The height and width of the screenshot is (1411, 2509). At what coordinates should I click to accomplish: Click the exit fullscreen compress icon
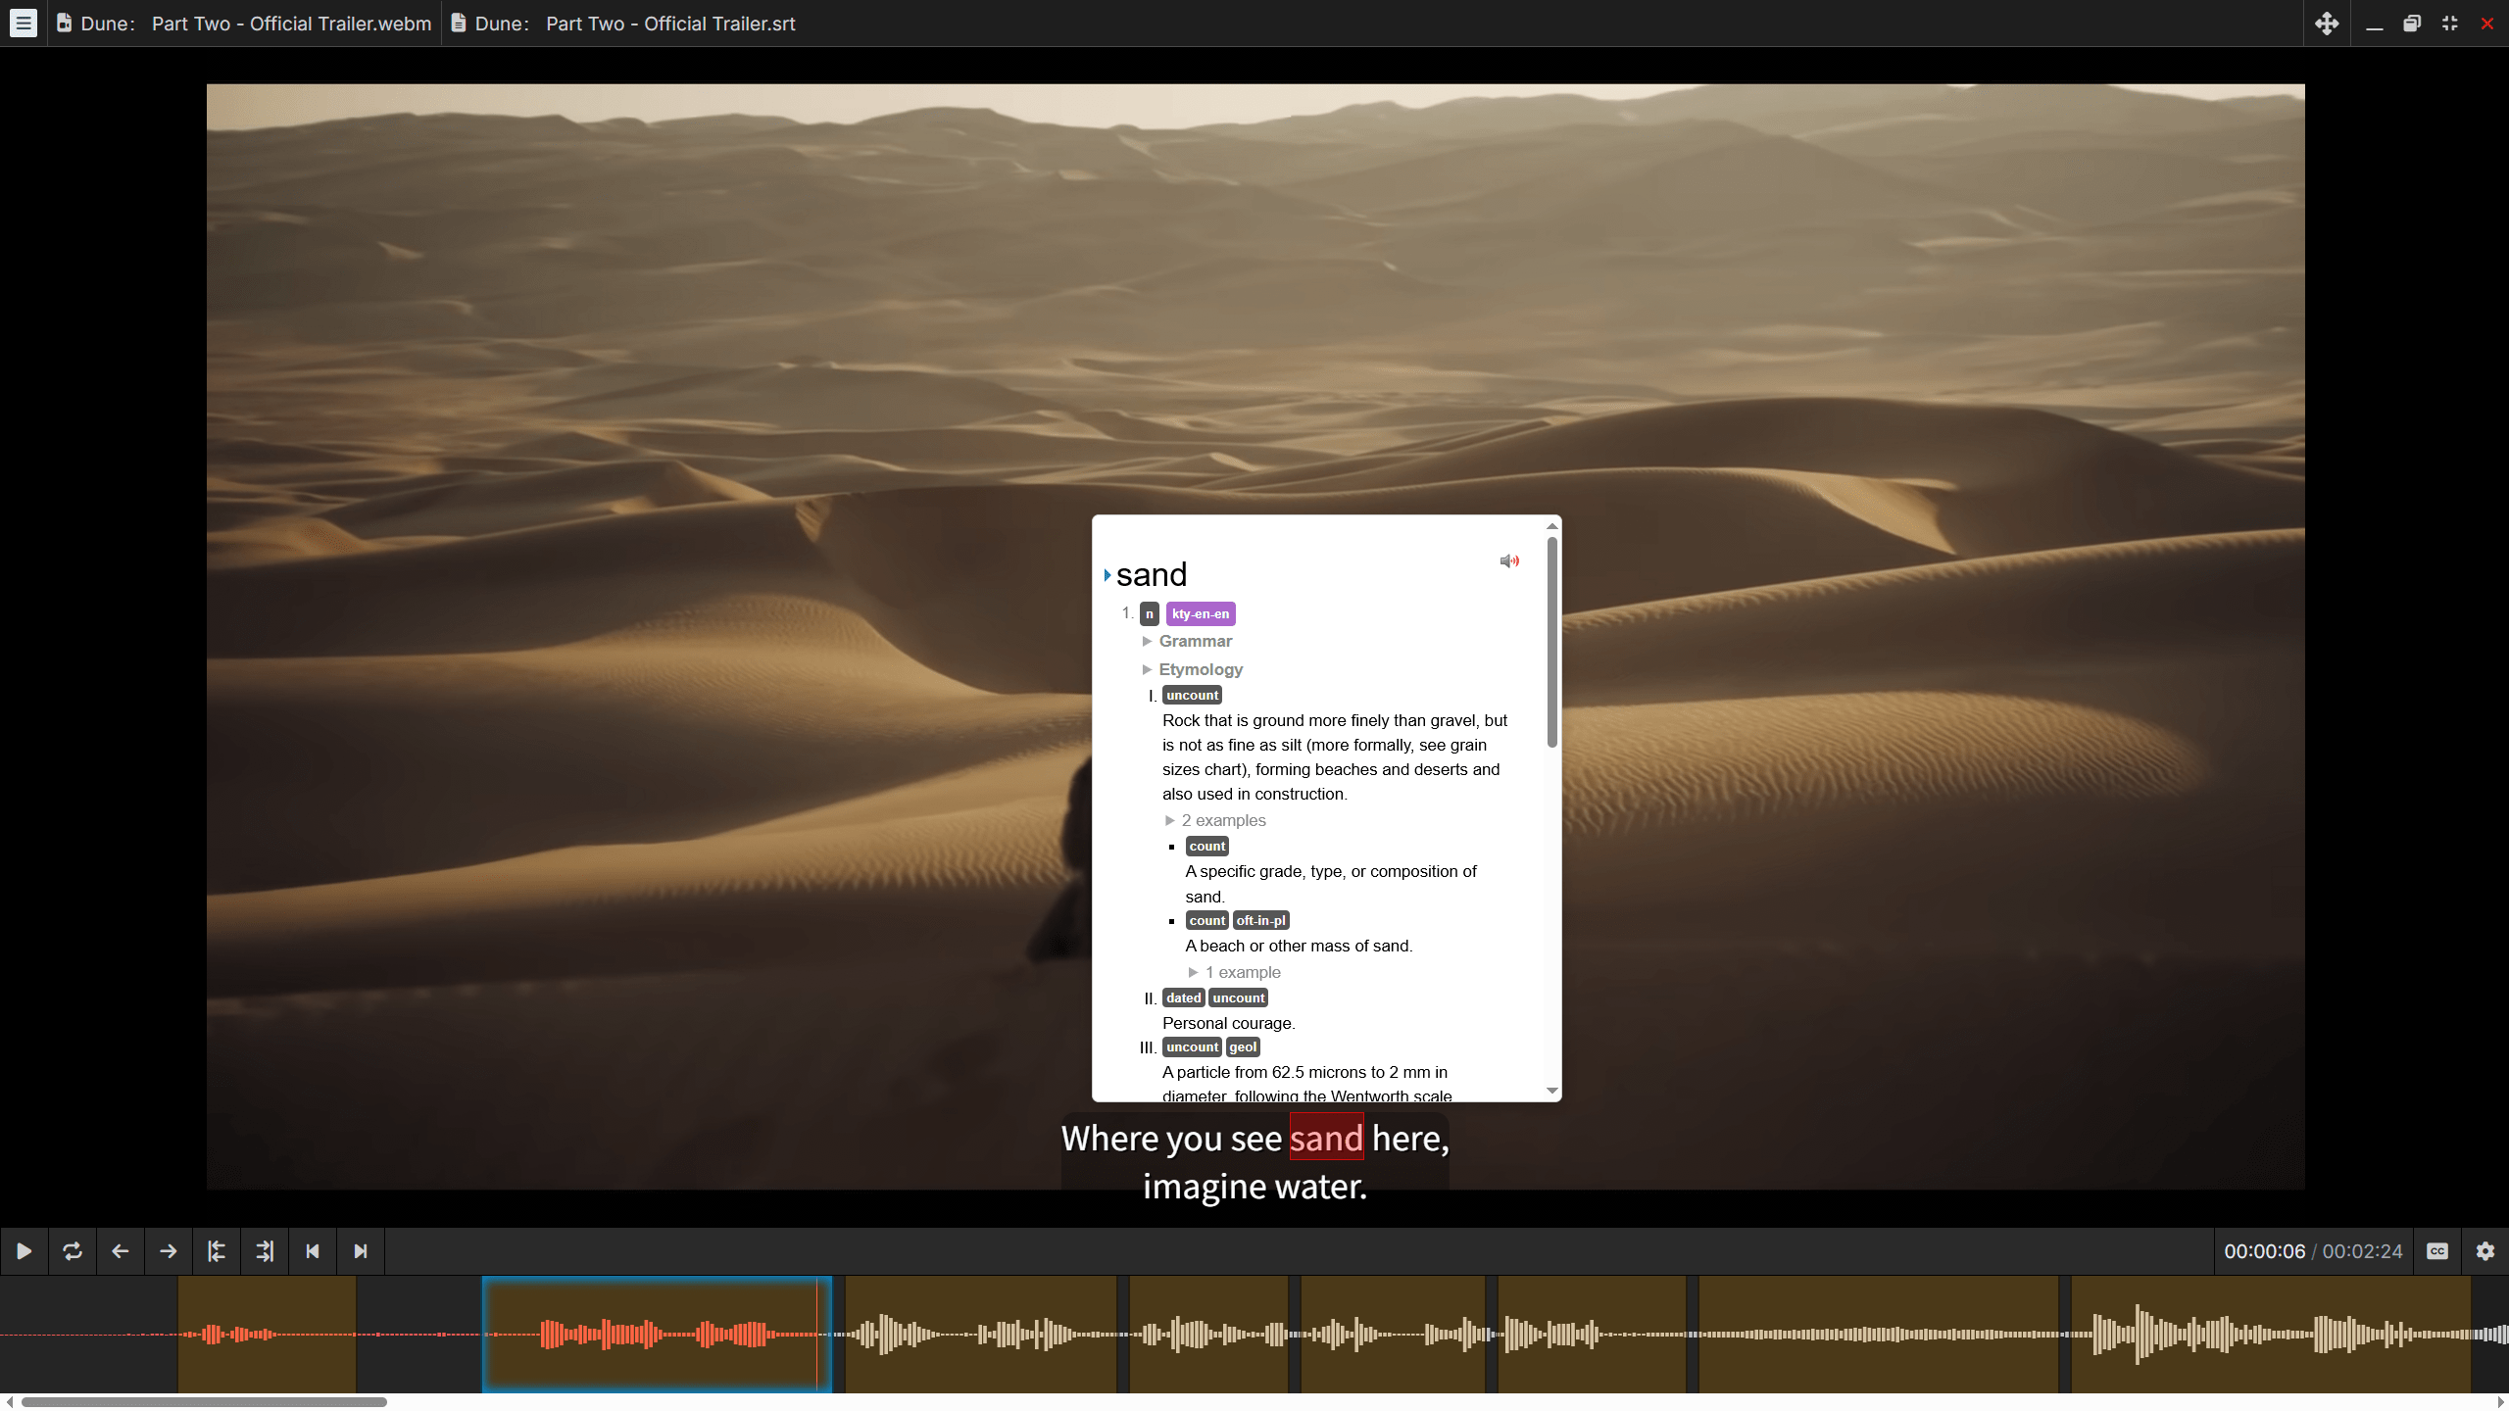click(x=2449, y=24)
